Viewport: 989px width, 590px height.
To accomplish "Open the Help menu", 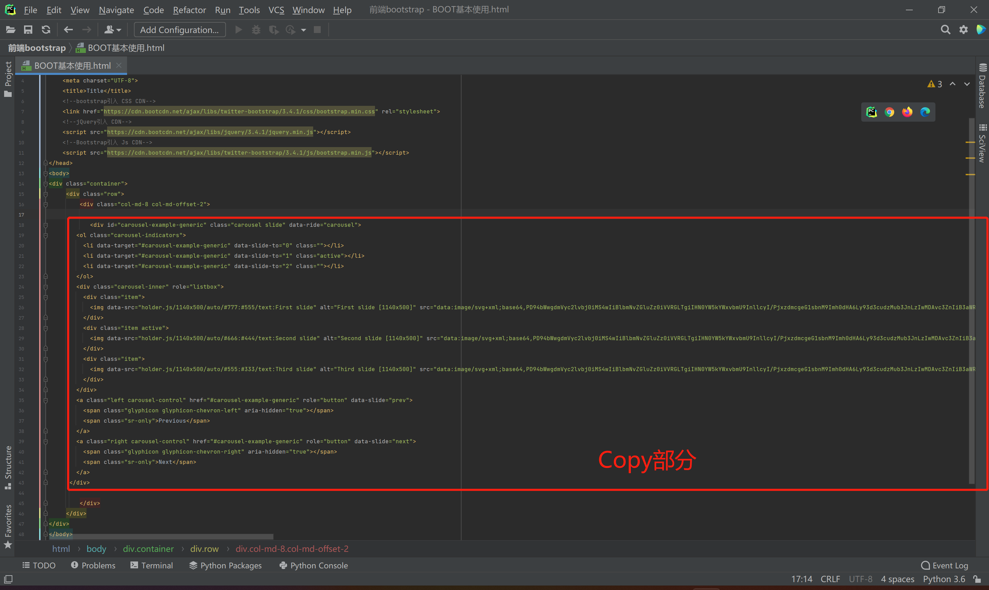I will [x=342, y=10].
